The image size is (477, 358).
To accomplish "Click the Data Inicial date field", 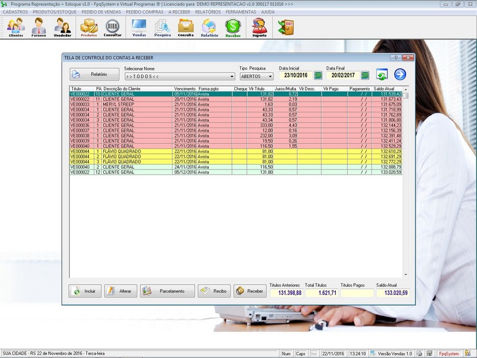I will (296, 75).
